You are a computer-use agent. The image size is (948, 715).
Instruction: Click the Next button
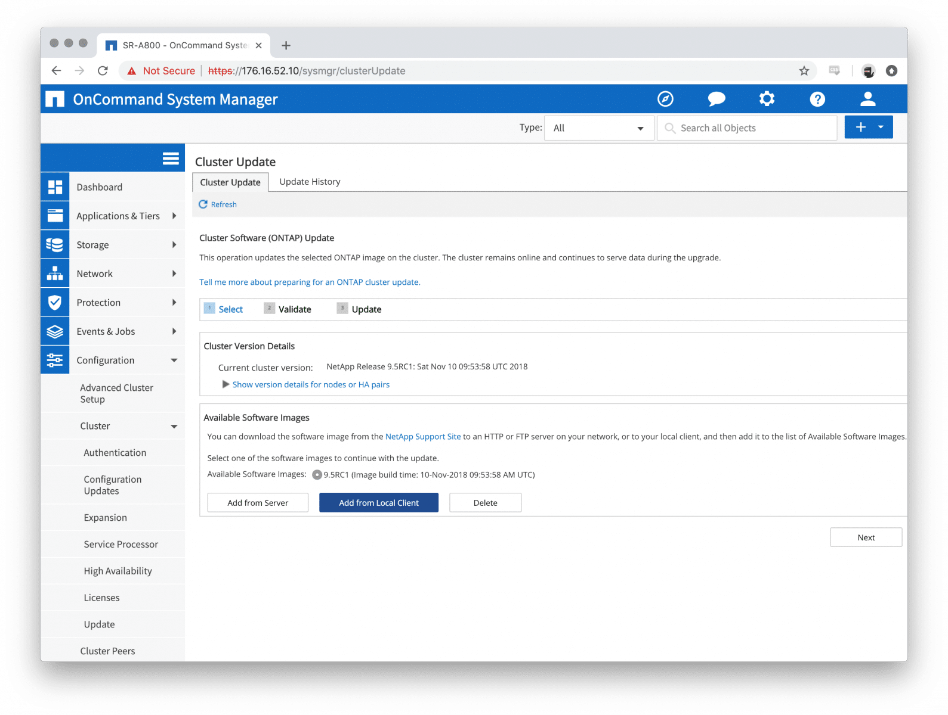point(866,537)
